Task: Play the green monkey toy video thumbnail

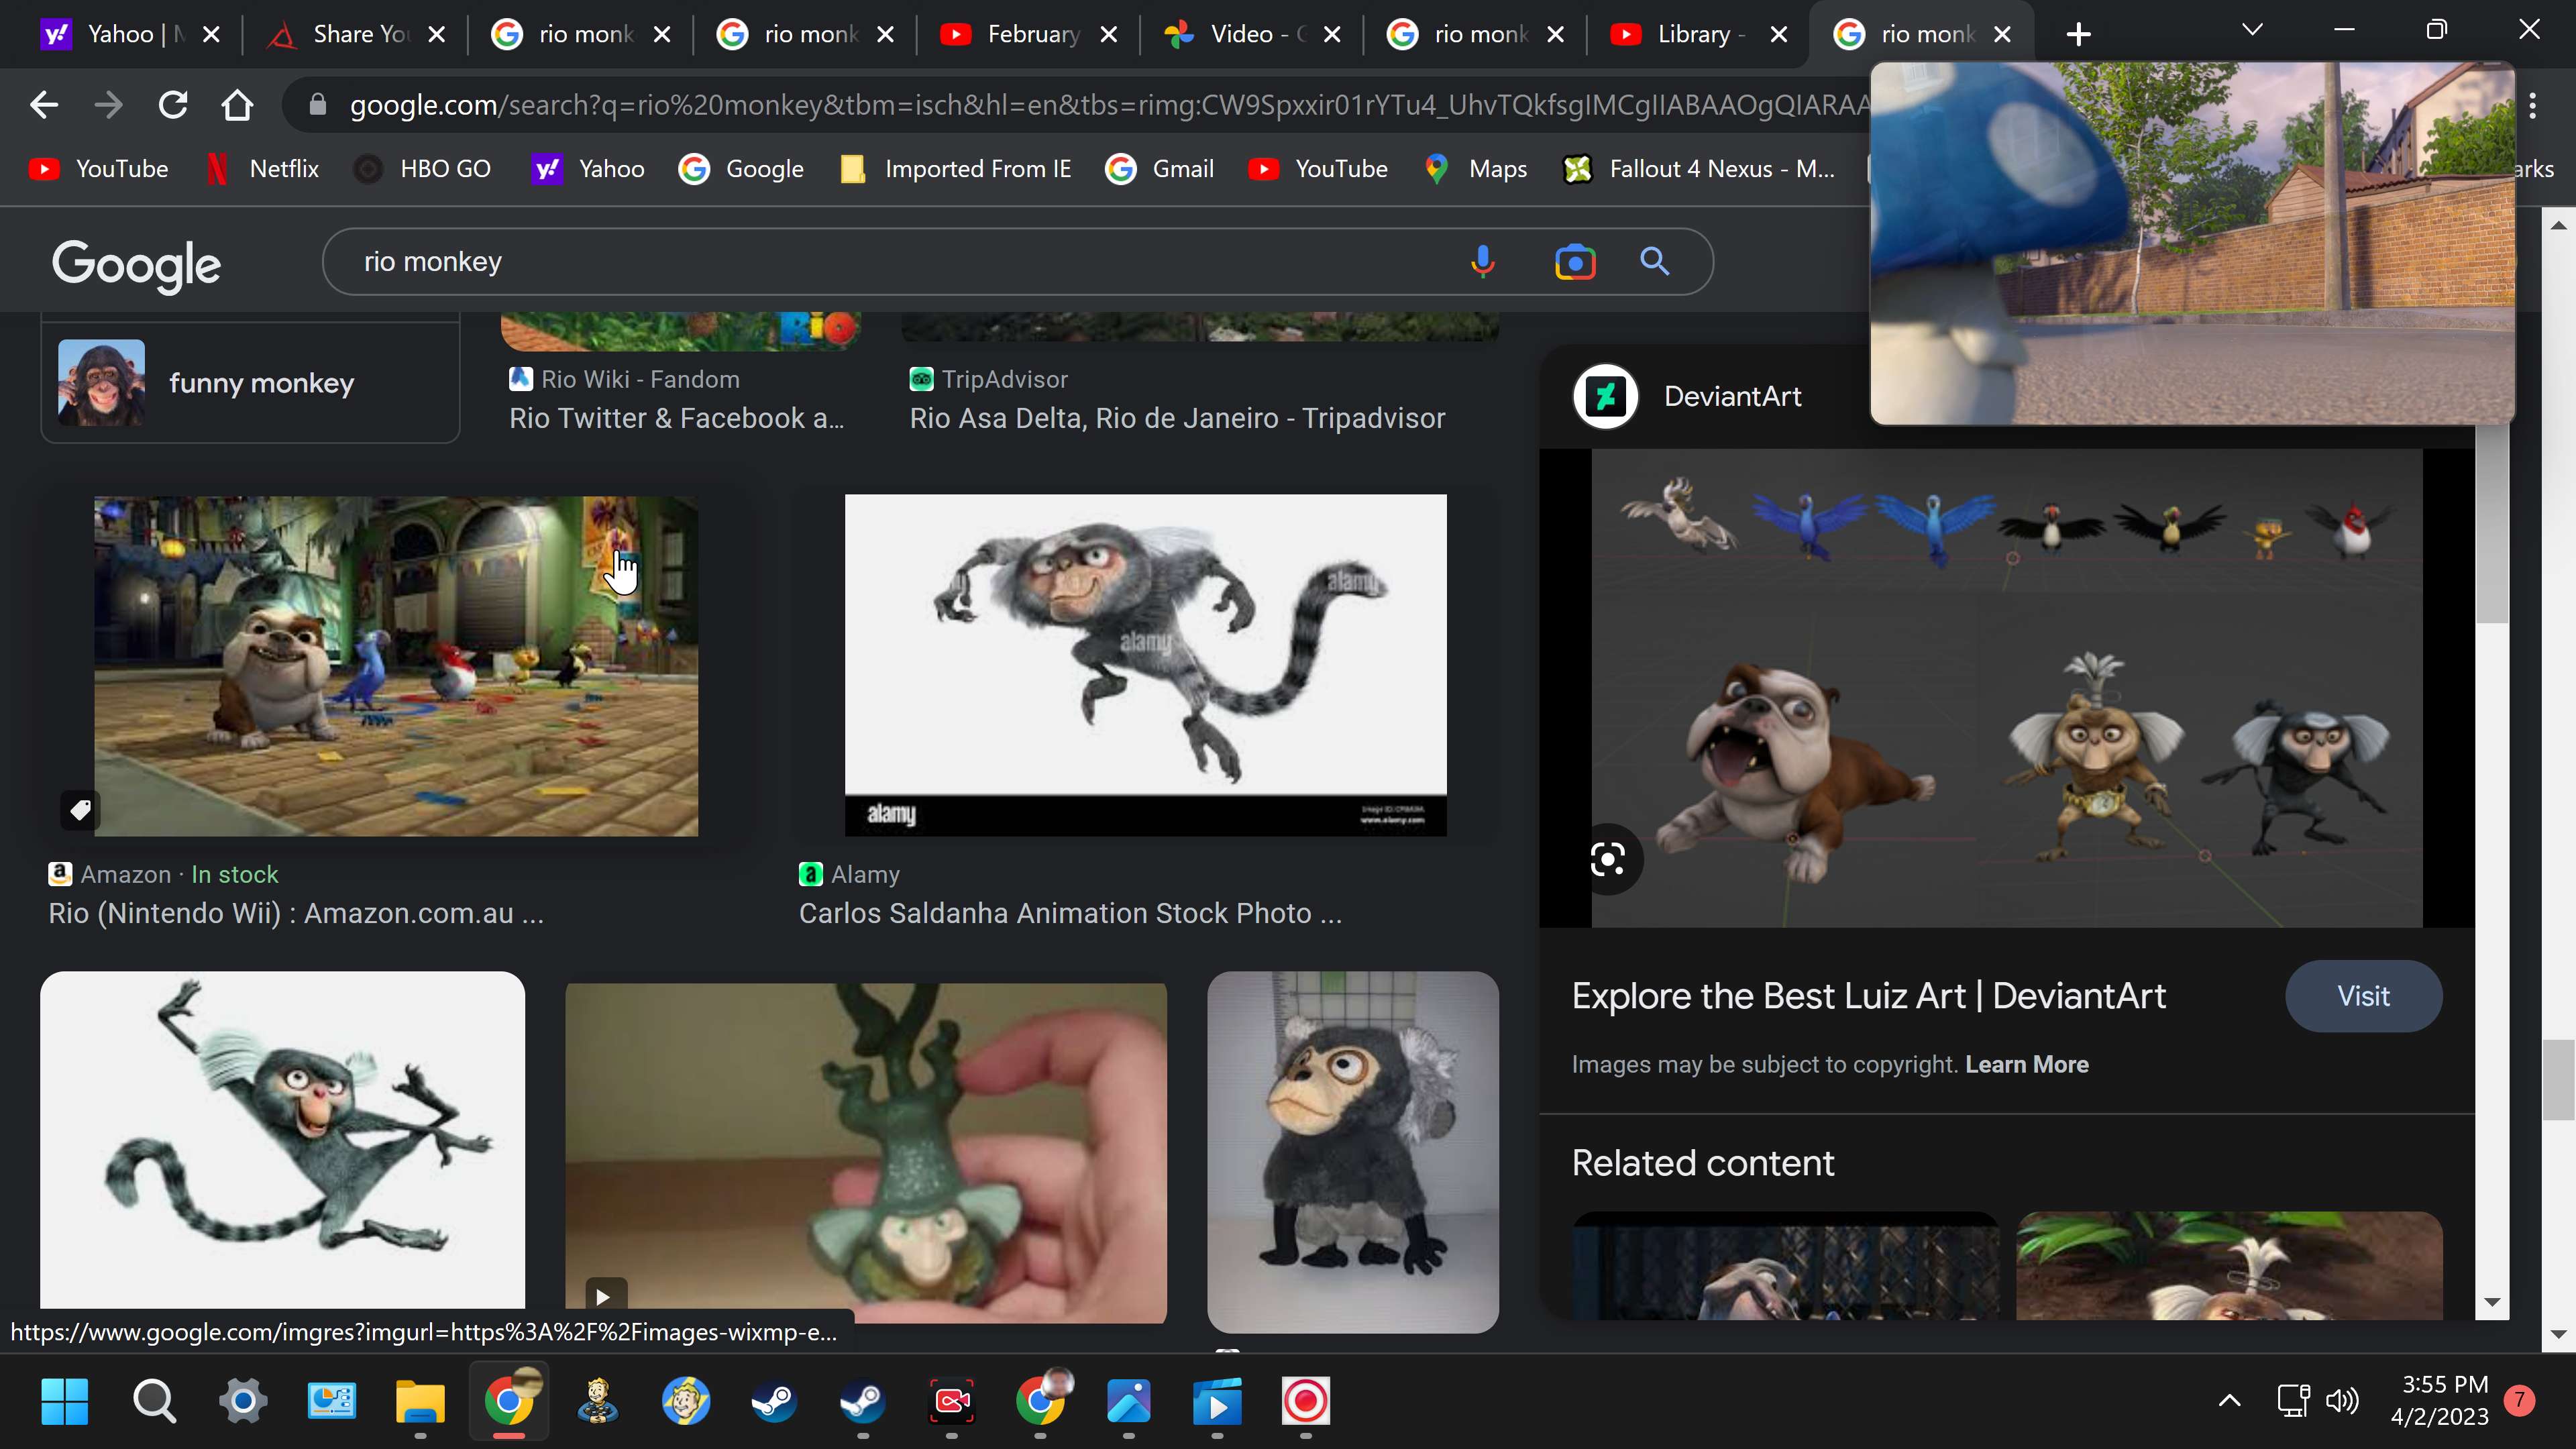Action: [x=865, y=1152]
